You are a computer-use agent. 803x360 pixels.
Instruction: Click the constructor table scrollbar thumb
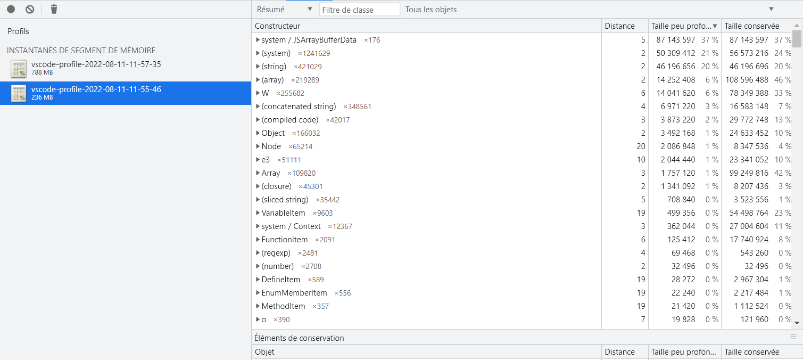tap(797, 39)
